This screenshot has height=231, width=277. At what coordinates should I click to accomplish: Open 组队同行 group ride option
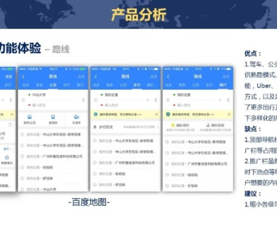tap(180, 127)
